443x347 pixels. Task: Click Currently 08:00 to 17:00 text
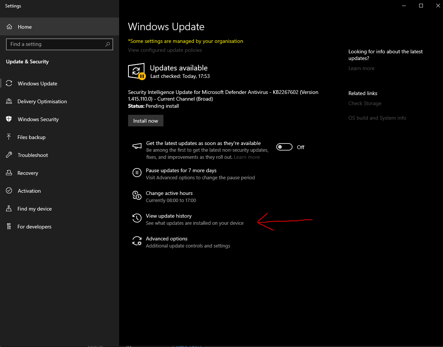pyautogui.click(x=171, y=200)
